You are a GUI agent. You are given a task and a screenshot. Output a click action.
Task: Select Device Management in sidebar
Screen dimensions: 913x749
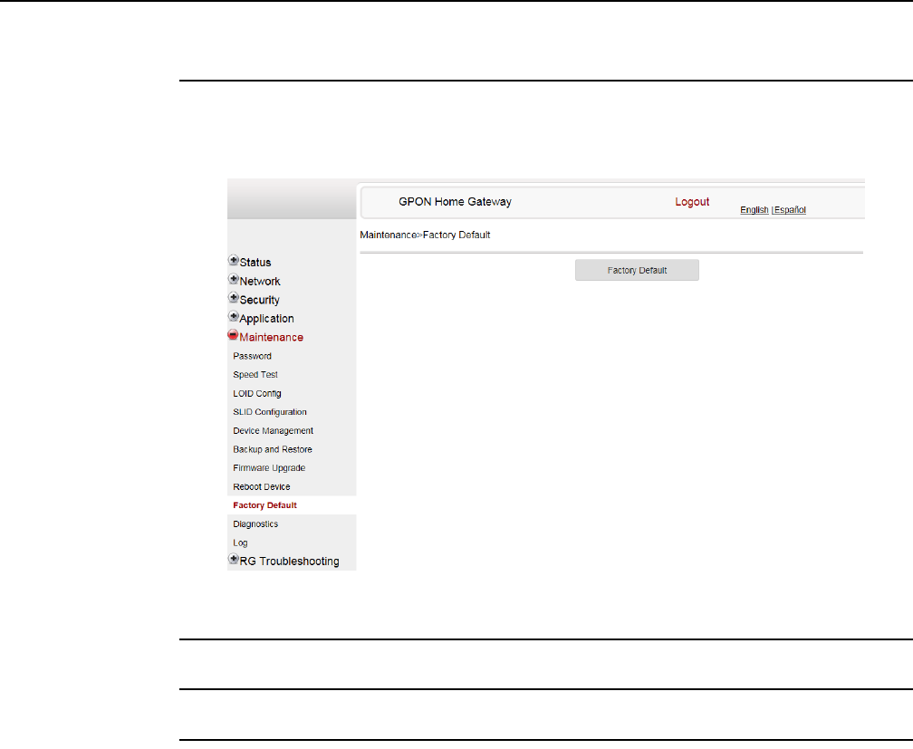click(x=274, y=431)
